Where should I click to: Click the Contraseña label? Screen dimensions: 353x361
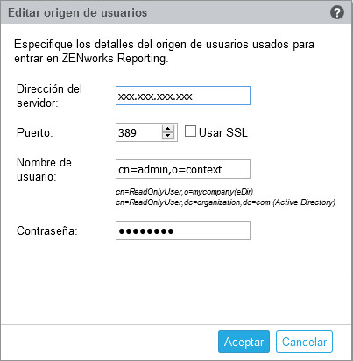[x=47, y=230]
